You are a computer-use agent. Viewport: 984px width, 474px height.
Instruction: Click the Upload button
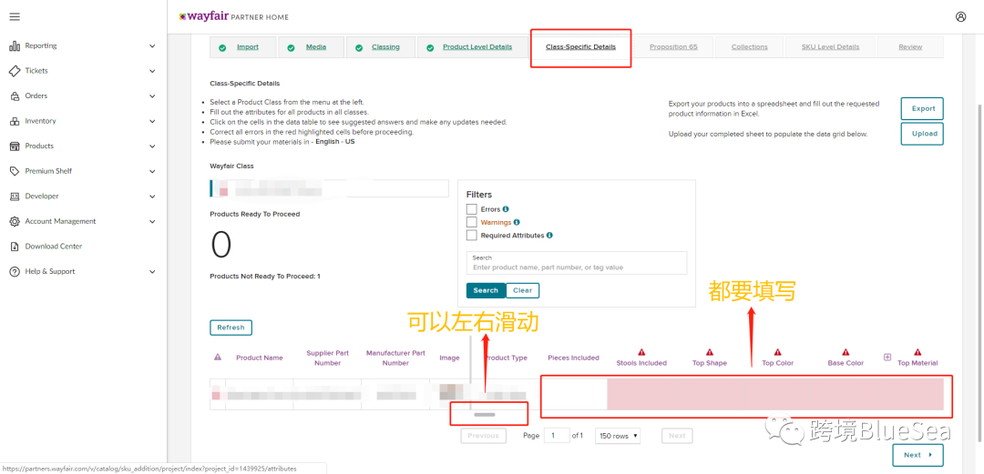pyautogui.click(x=922, y=134)
